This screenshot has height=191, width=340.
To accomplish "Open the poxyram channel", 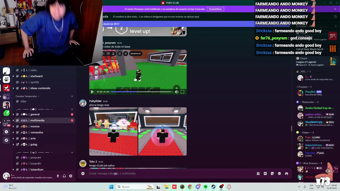I will (x=44, y=158).
